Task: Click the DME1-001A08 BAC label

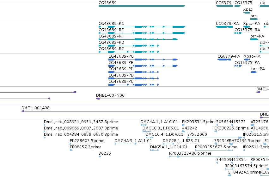Action: [35, 108]
